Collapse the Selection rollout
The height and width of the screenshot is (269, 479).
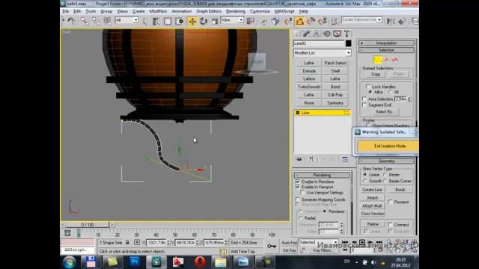(x=386, y=50)
